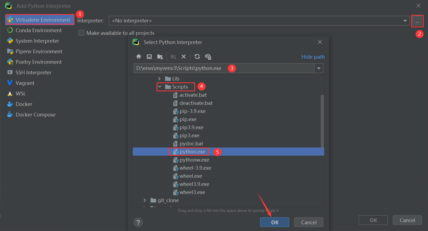The image size is (428, 231).
Task: Select Pipenv Environment option
Action: (x=39, y=51)
